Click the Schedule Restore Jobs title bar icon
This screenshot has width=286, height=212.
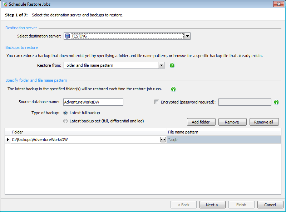[4, 4]
